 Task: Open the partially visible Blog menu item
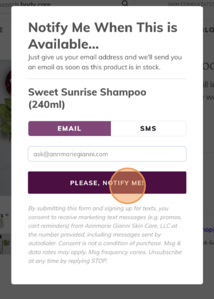pyautogui.click(x=209, y=30)
